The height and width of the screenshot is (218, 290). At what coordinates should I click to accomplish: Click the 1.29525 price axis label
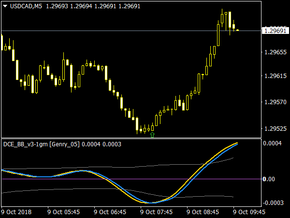275,128
